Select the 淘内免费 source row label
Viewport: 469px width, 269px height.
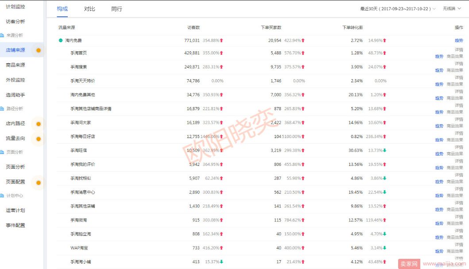[74, 40]
